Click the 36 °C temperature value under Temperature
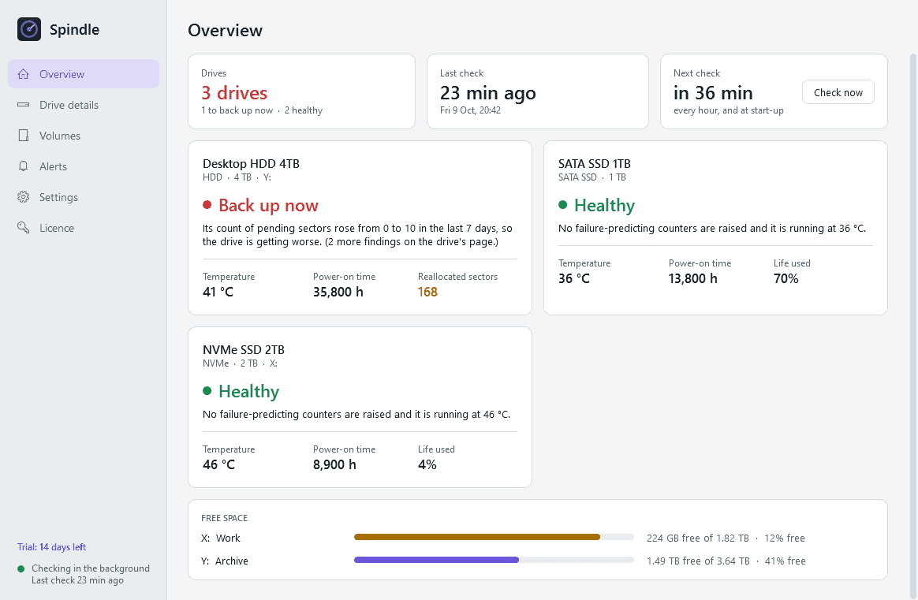This screenshot has width=918, height=600. pyautogui.click(x=574, y=278)
